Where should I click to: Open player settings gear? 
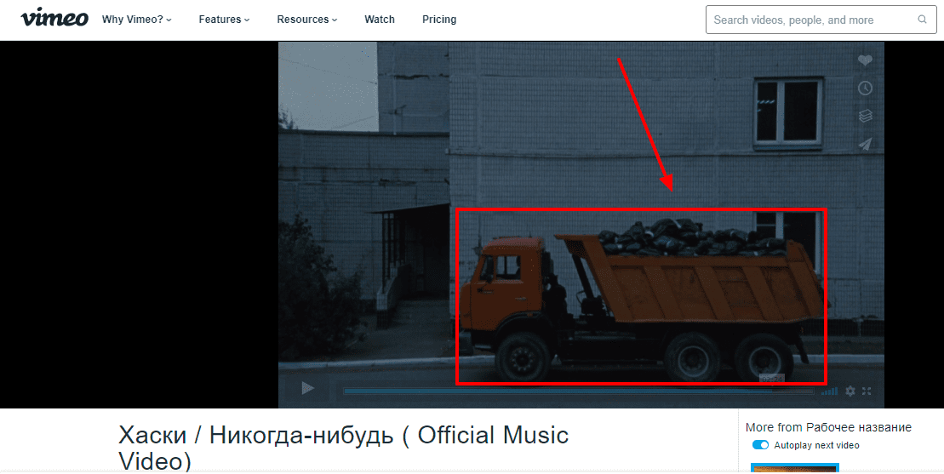(850, 391)
